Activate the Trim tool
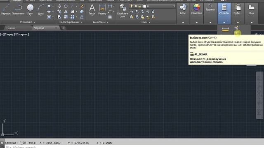This screenshot has height=148, width=264. pos(72,6)
